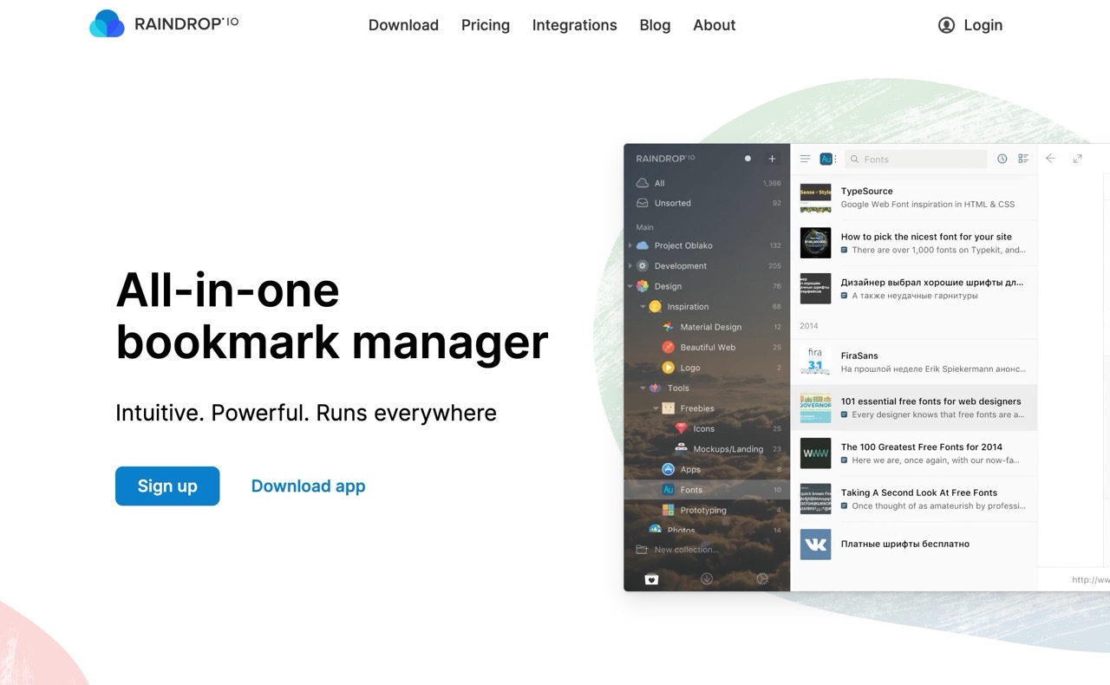
Task: Click the Raindrop.io logo icon
Action: [x=108, y=23]
